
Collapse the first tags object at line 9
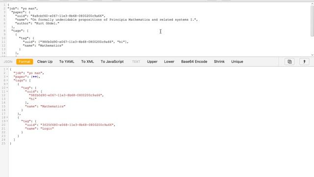point(7,84)
